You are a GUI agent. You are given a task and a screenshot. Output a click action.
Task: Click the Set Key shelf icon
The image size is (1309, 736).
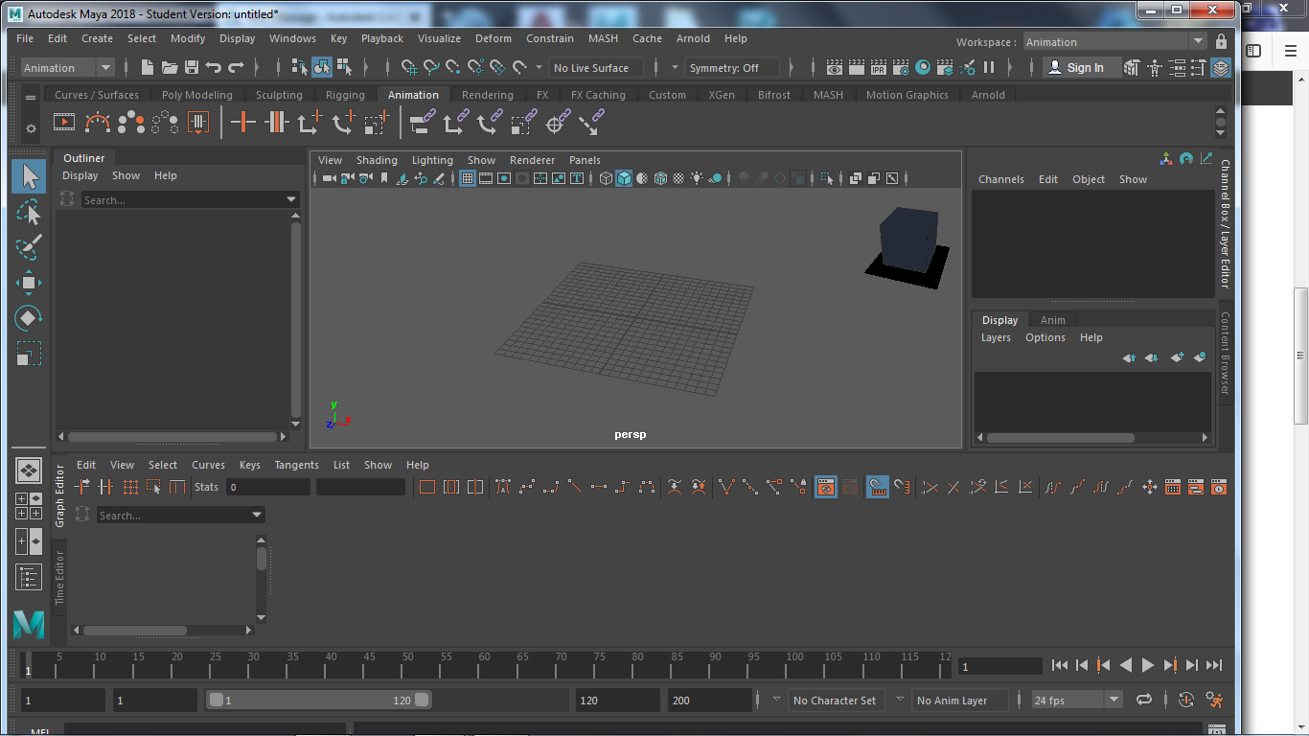(x=243, y=123)
